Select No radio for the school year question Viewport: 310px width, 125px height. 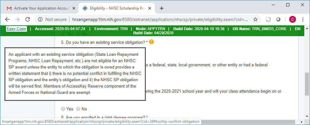point(78,109)
